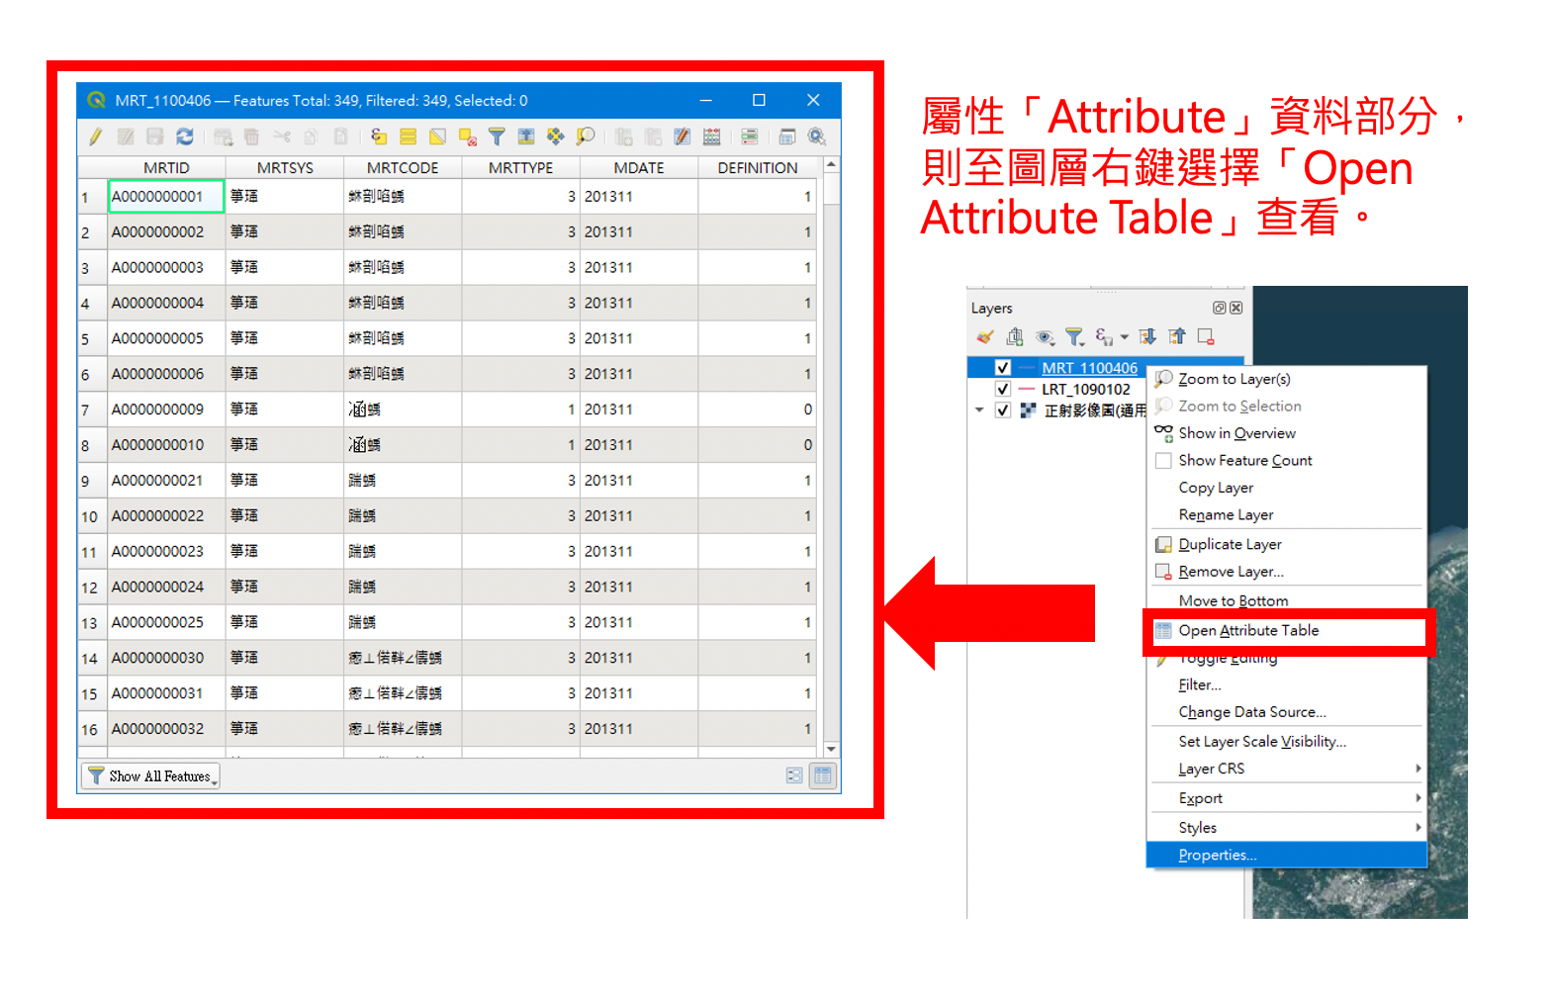Open the layer styling panel brush icon
Image resolution: width=1555 pixels, height=999 pixels.
click(x=984, y=337)
